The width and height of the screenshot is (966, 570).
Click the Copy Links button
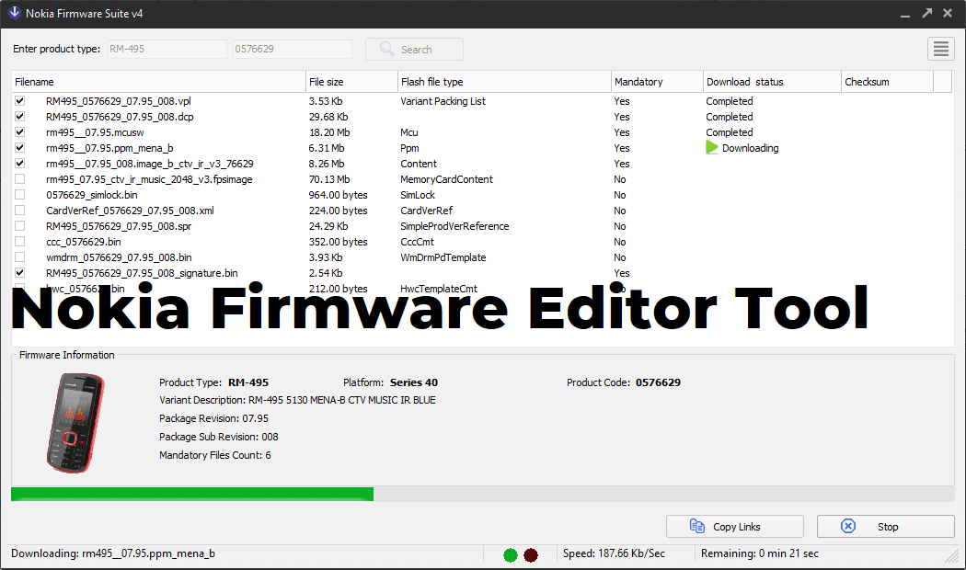pos(735,526)
